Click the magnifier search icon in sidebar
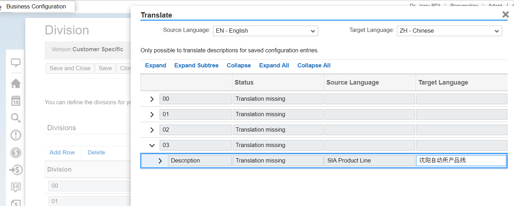This screenshot has height=206, width=514. coord(16,118)
